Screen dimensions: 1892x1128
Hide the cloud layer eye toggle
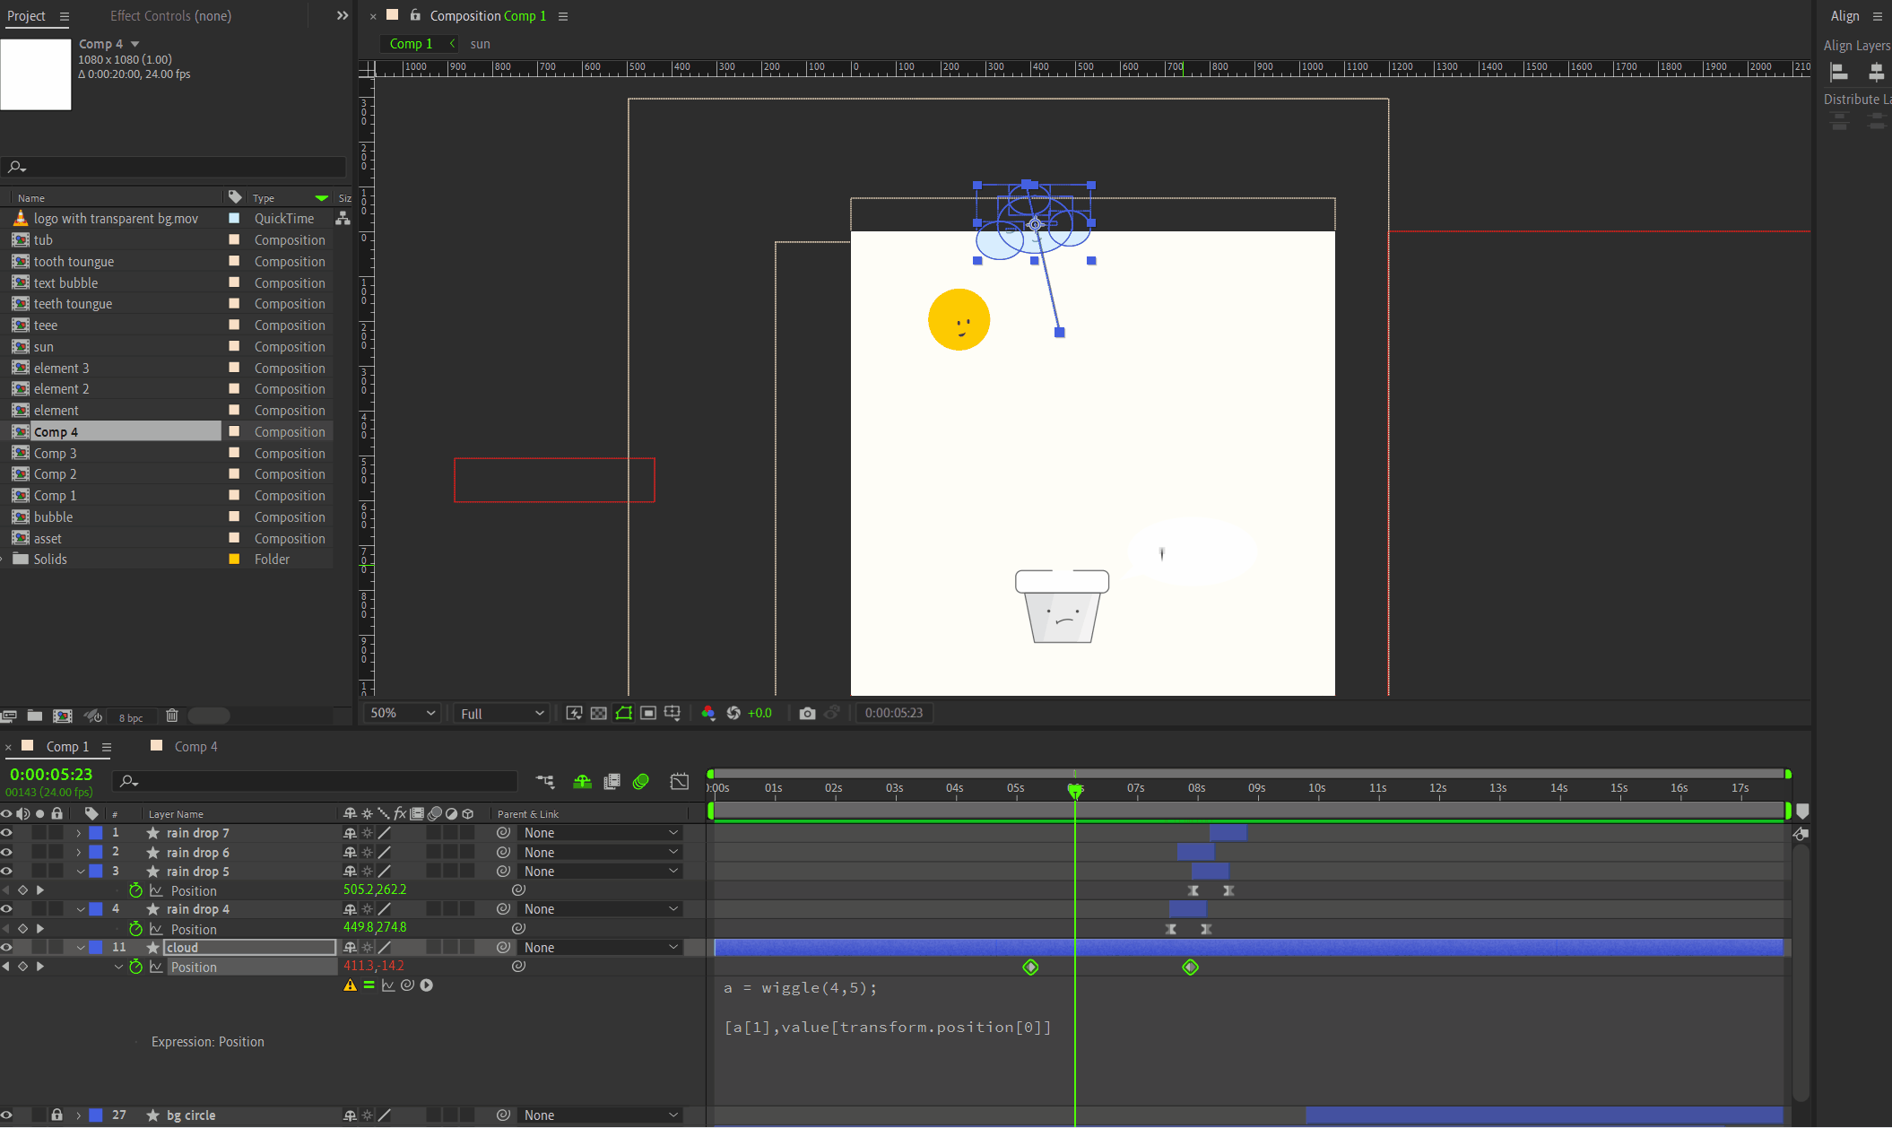click(x=7, y=948)
